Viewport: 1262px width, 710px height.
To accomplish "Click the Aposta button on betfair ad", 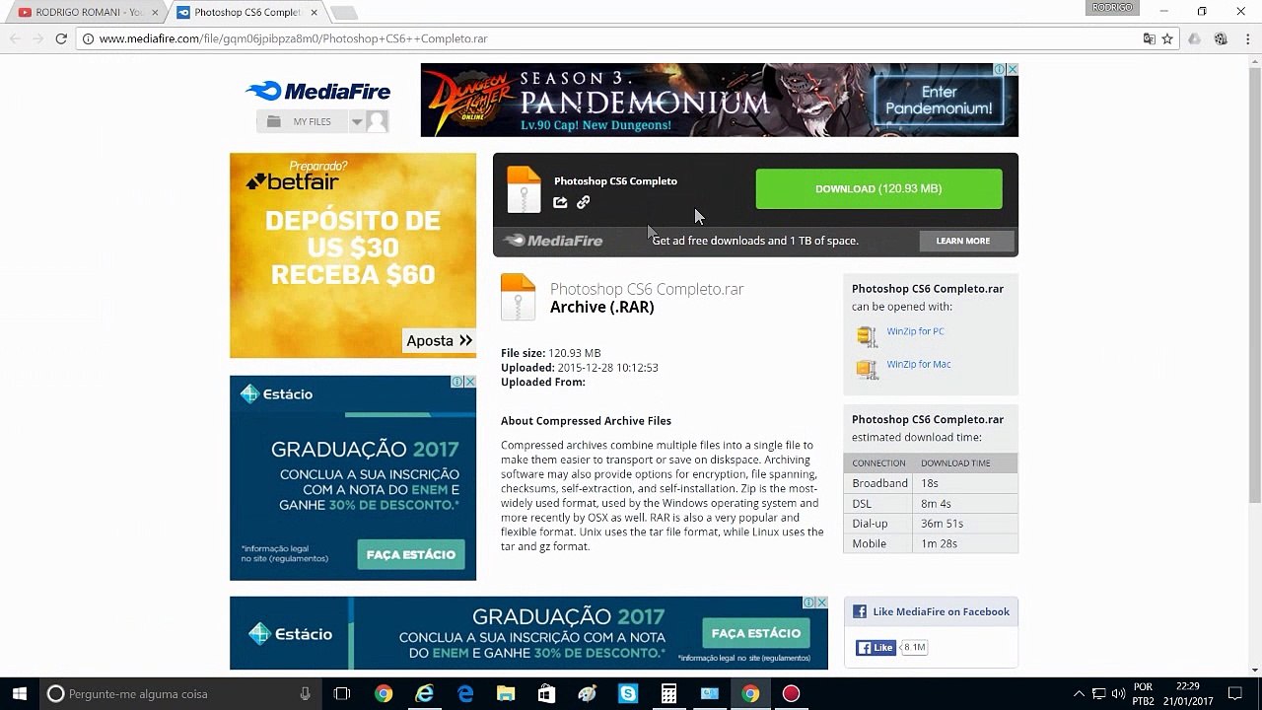I will (x=440, y=341).
